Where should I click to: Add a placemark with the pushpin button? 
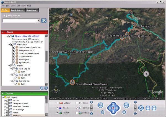pyautogui.click(x=141, y=108)
